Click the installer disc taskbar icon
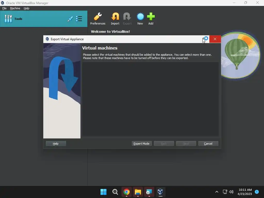 click(149, 192)
